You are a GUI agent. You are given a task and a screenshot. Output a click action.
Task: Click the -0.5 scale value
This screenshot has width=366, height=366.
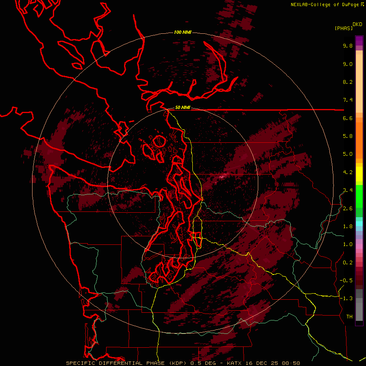[346, 281]
